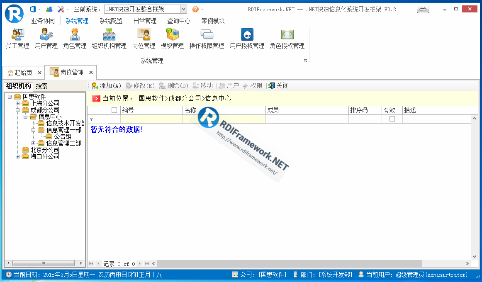The width and height of the screenshot is (482, 282).
Task: Click 权限 toolbar button
Action: pyautogui.click(x=252, y=86)
